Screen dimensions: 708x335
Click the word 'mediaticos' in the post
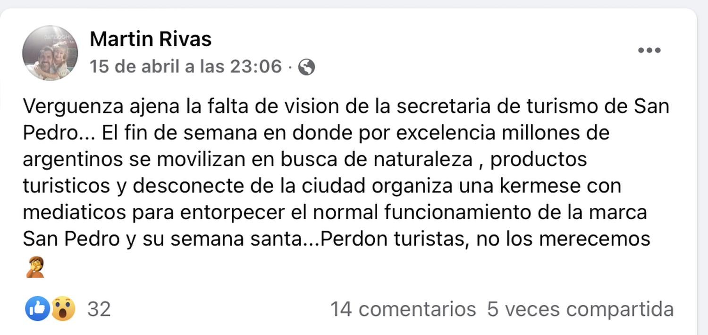[x=74, y=213]
